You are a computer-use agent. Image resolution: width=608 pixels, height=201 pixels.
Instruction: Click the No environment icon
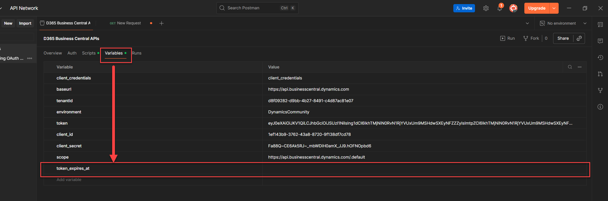coord(542,23)
